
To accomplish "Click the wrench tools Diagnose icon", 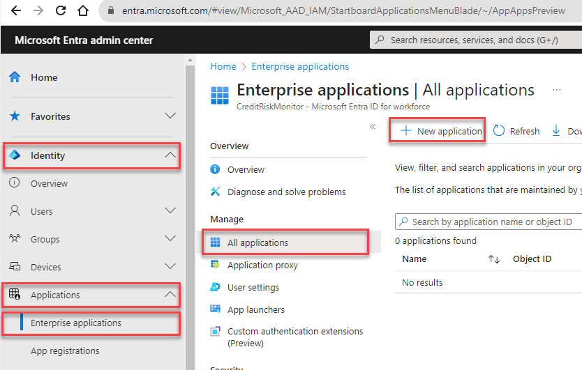I will click(x=215, y=192).
